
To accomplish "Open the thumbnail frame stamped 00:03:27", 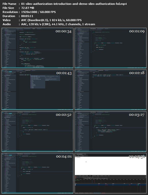I will pos(110,131).
